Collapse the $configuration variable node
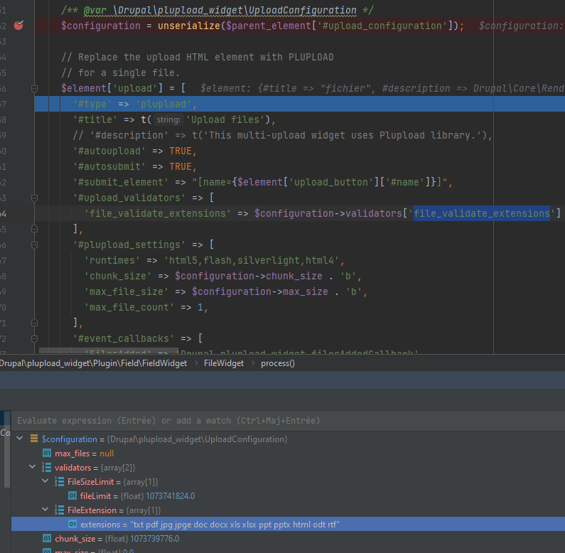565x553 pixels. pos(20,439)
